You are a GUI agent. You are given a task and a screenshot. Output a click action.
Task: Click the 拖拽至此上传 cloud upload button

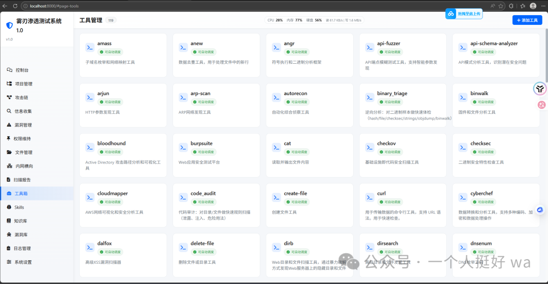(464, 14)
